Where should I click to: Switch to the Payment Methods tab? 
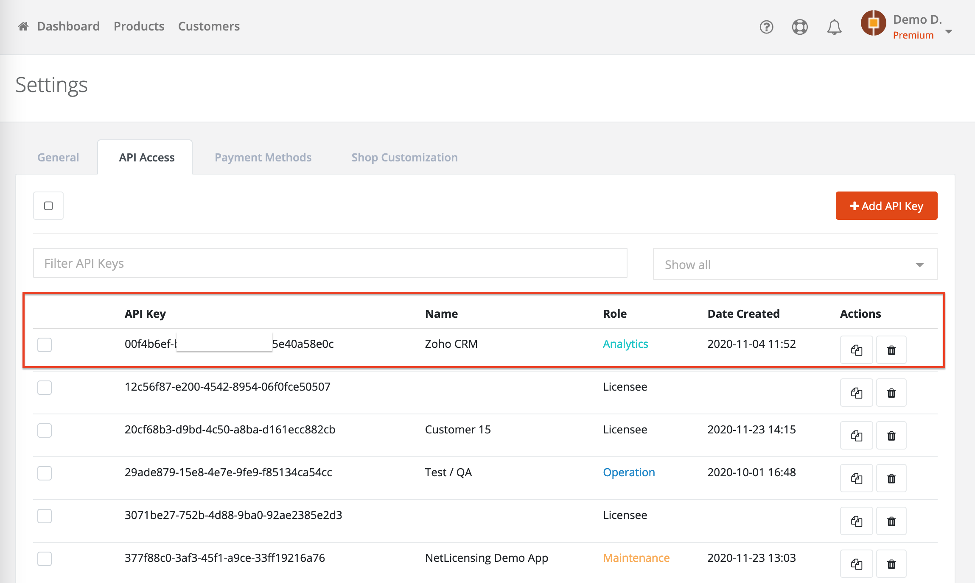(263, 158)
